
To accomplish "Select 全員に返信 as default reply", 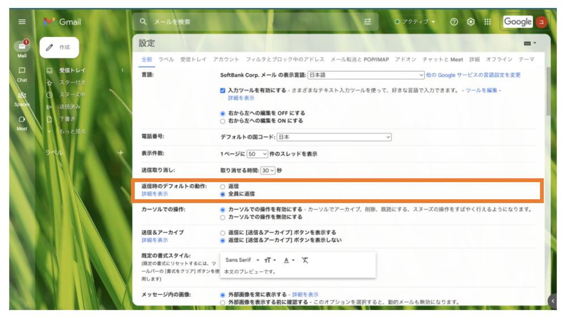I will pos(223,194).
